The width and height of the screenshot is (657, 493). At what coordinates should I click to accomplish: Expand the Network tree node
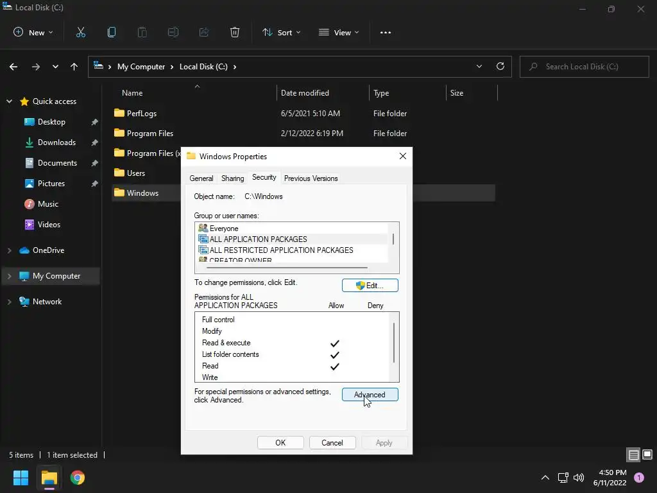[x=9, y=302]
